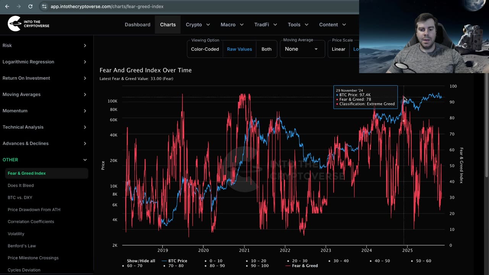The image size is (489, 275).
Task: Toggle the 60 - 70 legend series
Action: tap(133, 266)
